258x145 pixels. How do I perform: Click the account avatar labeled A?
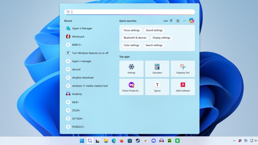click(x=178, y=21)
